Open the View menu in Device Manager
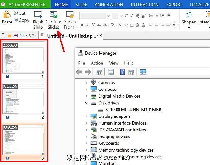This screenshot has height=165, width=210. coord(114,63)
